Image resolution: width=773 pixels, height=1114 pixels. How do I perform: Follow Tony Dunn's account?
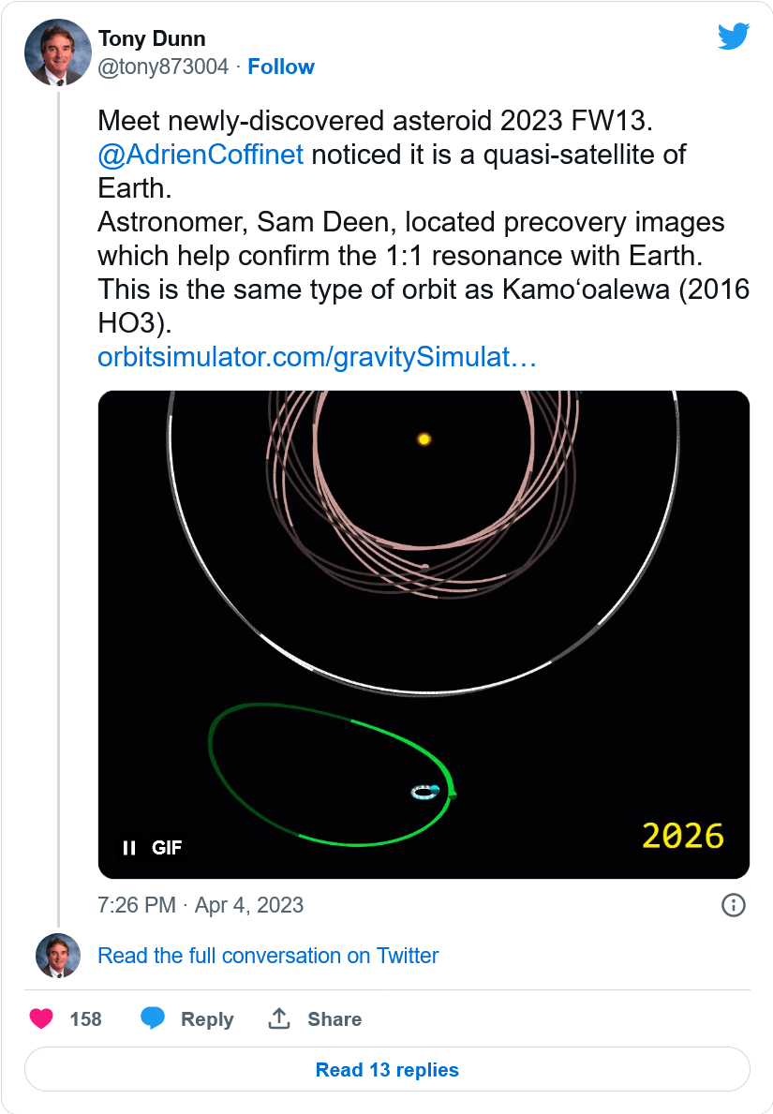281,67
